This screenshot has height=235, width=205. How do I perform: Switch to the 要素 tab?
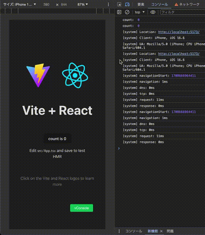click(141, 4)
